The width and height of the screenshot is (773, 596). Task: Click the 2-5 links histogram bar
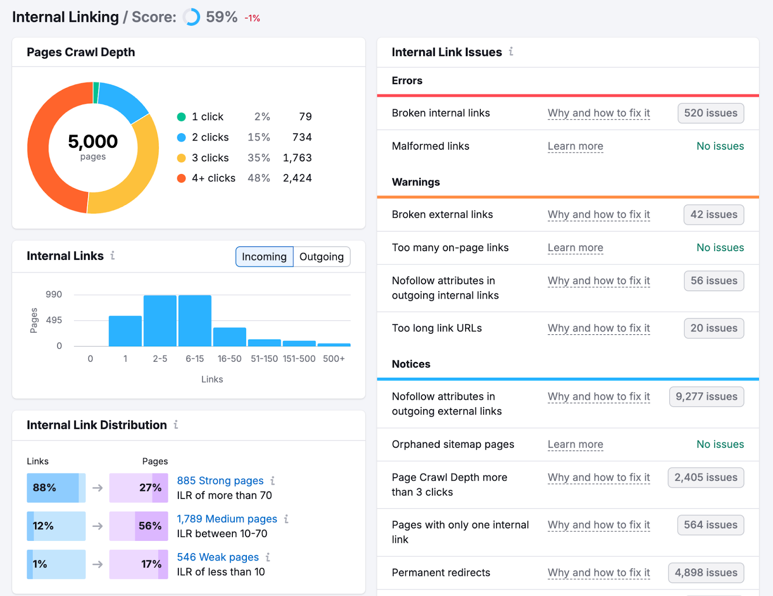pos(160,320)
